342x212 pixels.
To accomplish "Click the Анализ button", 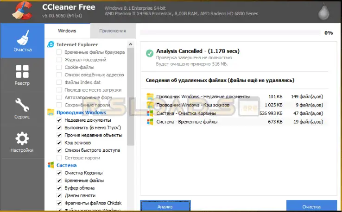I will (x=165, y=206).
